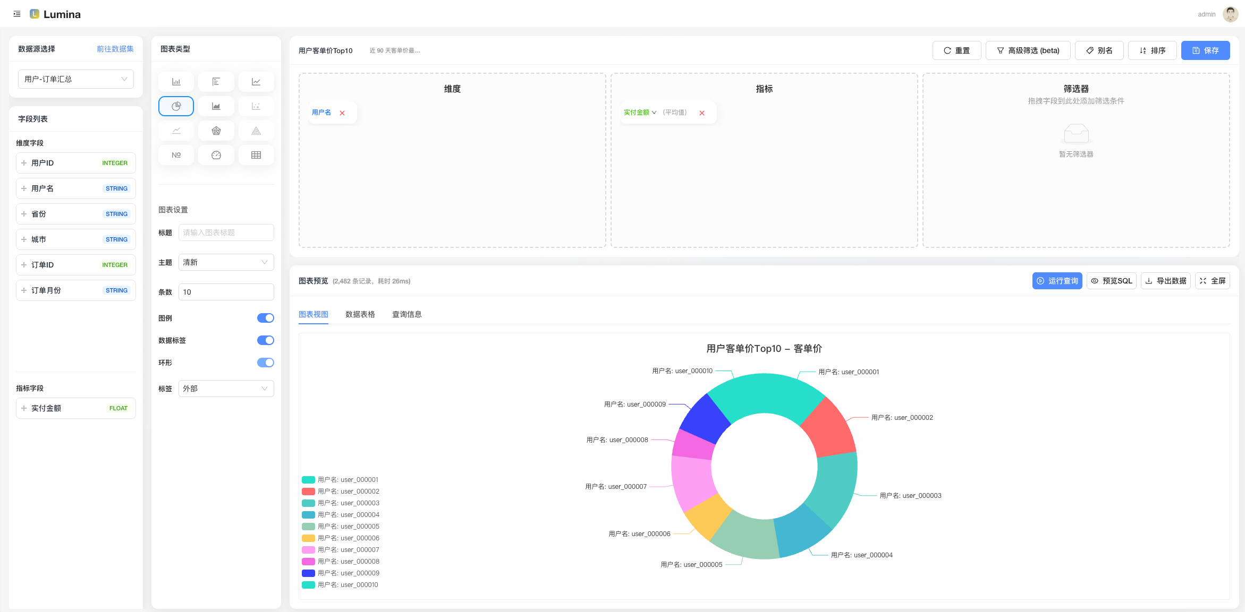Choose the line chart type icon
1245x612 pixels.
tap(256, 82)
